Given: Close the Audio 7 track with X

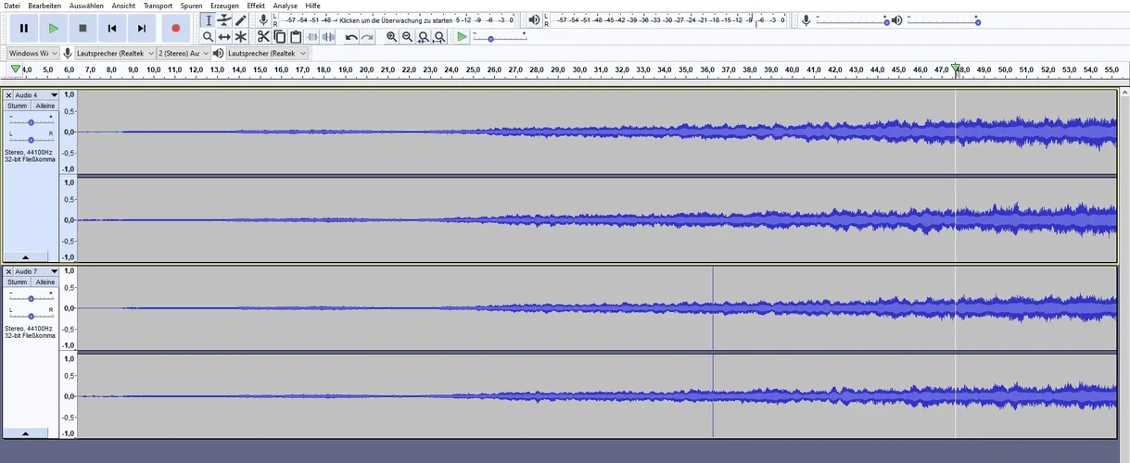Looking at the screenshot, I should (8, 271).
